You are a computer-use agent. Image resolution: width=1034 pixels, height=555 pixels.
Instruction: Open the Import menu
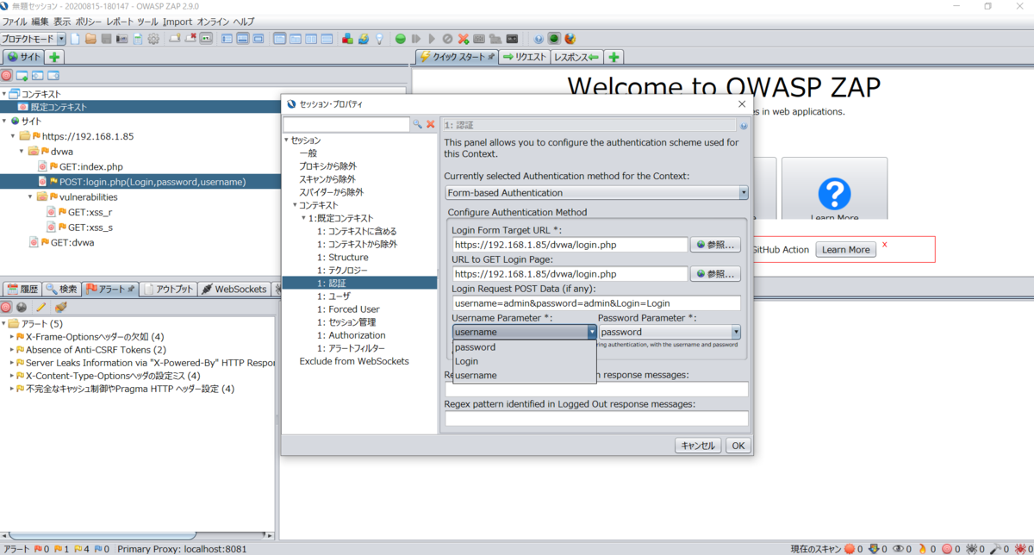coord(178,21)
